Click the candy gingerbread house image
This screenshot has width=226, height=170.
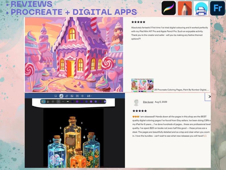click(x=74, y=54)
